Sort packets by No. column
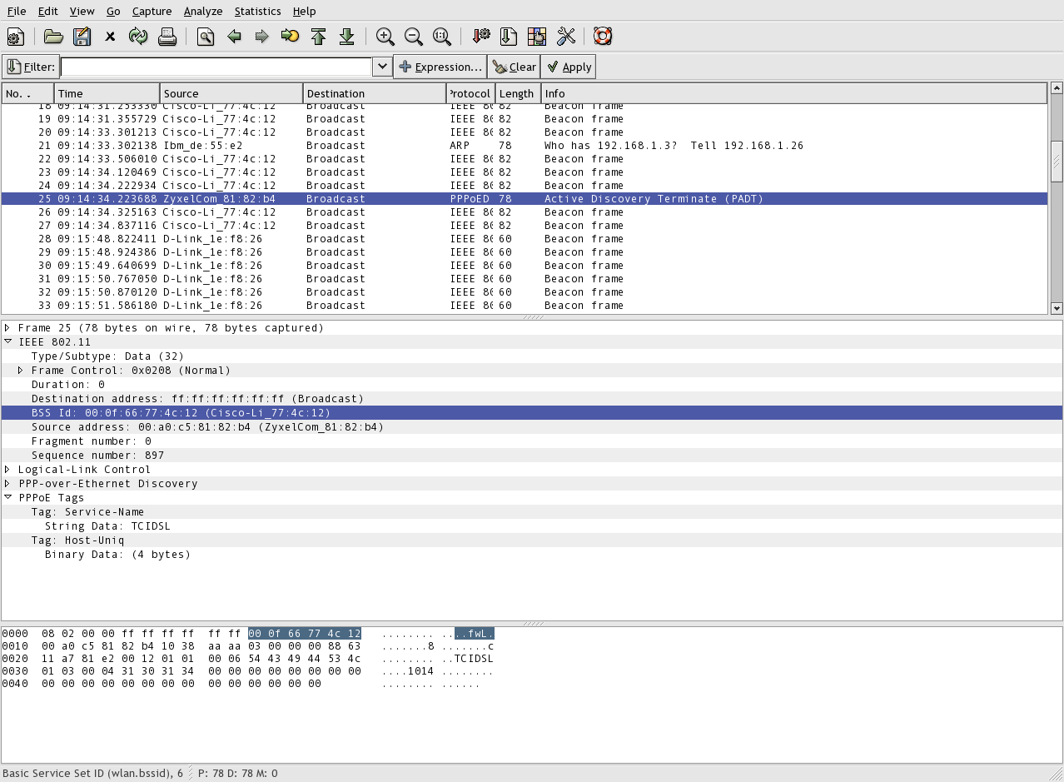This screenshot has height=782, width=1064. point(28,93)
